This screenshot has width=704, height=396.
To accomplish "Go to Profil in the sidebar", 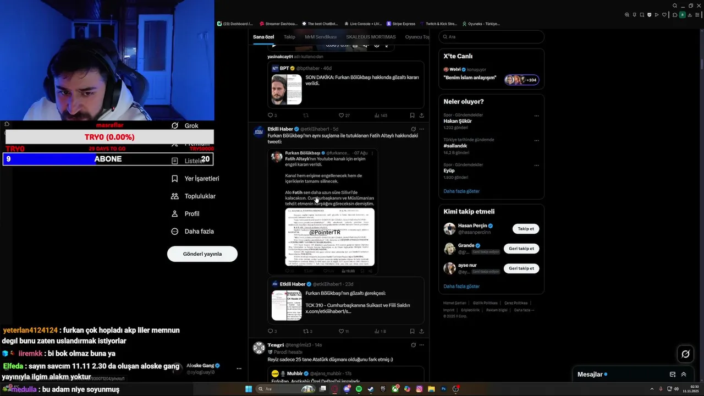I will pyautogui.click(x=185, y=214).
